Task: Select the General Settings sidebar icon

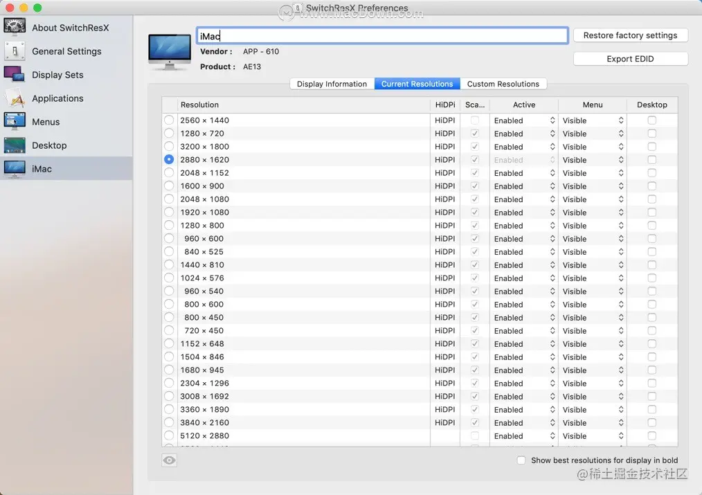Action: pyautogui.click(x=15, y=51)
